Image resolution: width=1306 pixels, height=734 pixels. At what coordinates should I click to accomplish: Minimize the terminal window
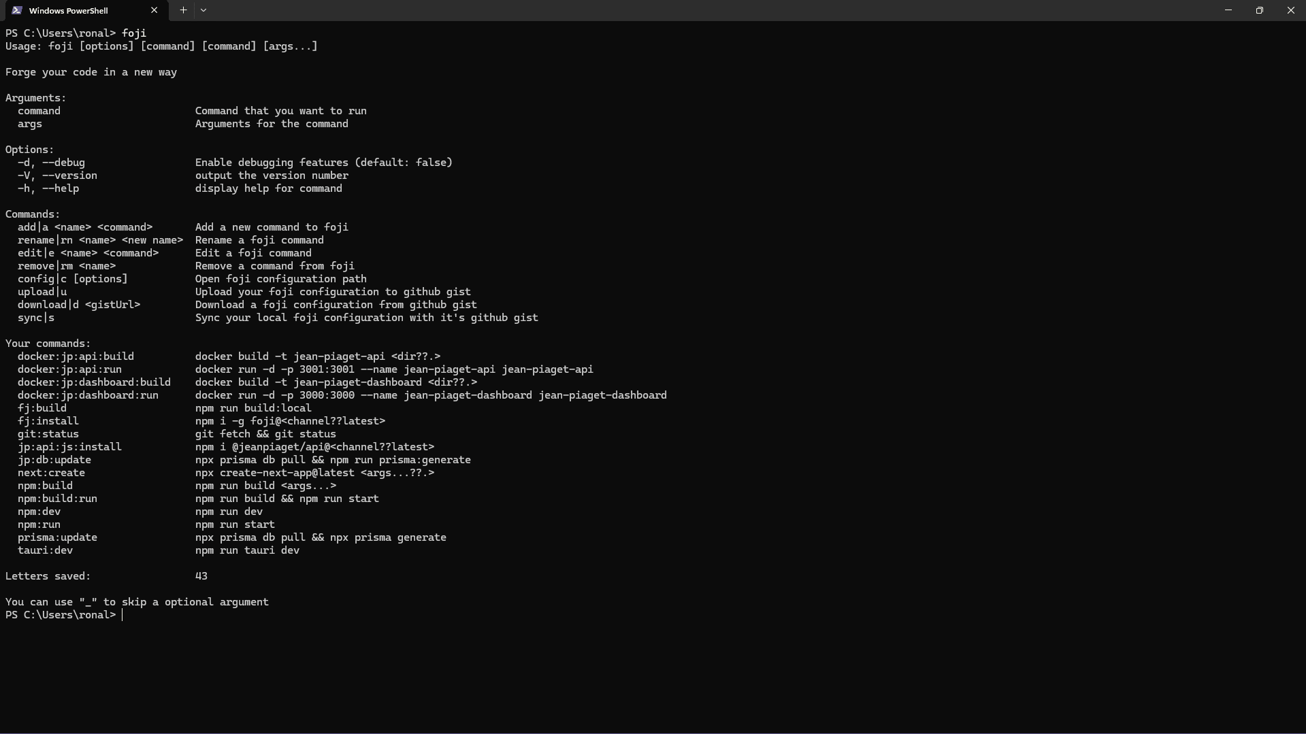1228,10
